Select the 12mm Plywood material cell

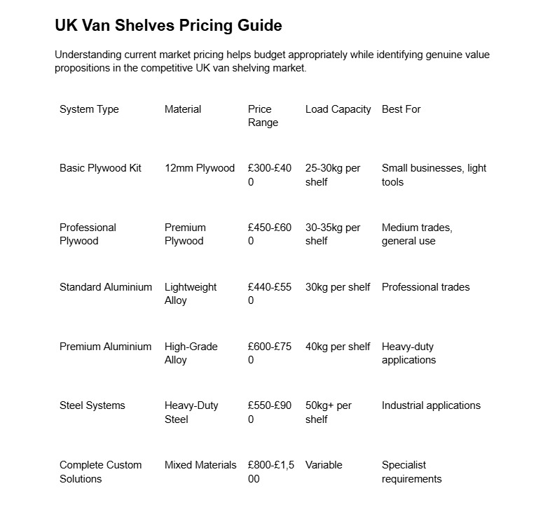coord(200,168)
